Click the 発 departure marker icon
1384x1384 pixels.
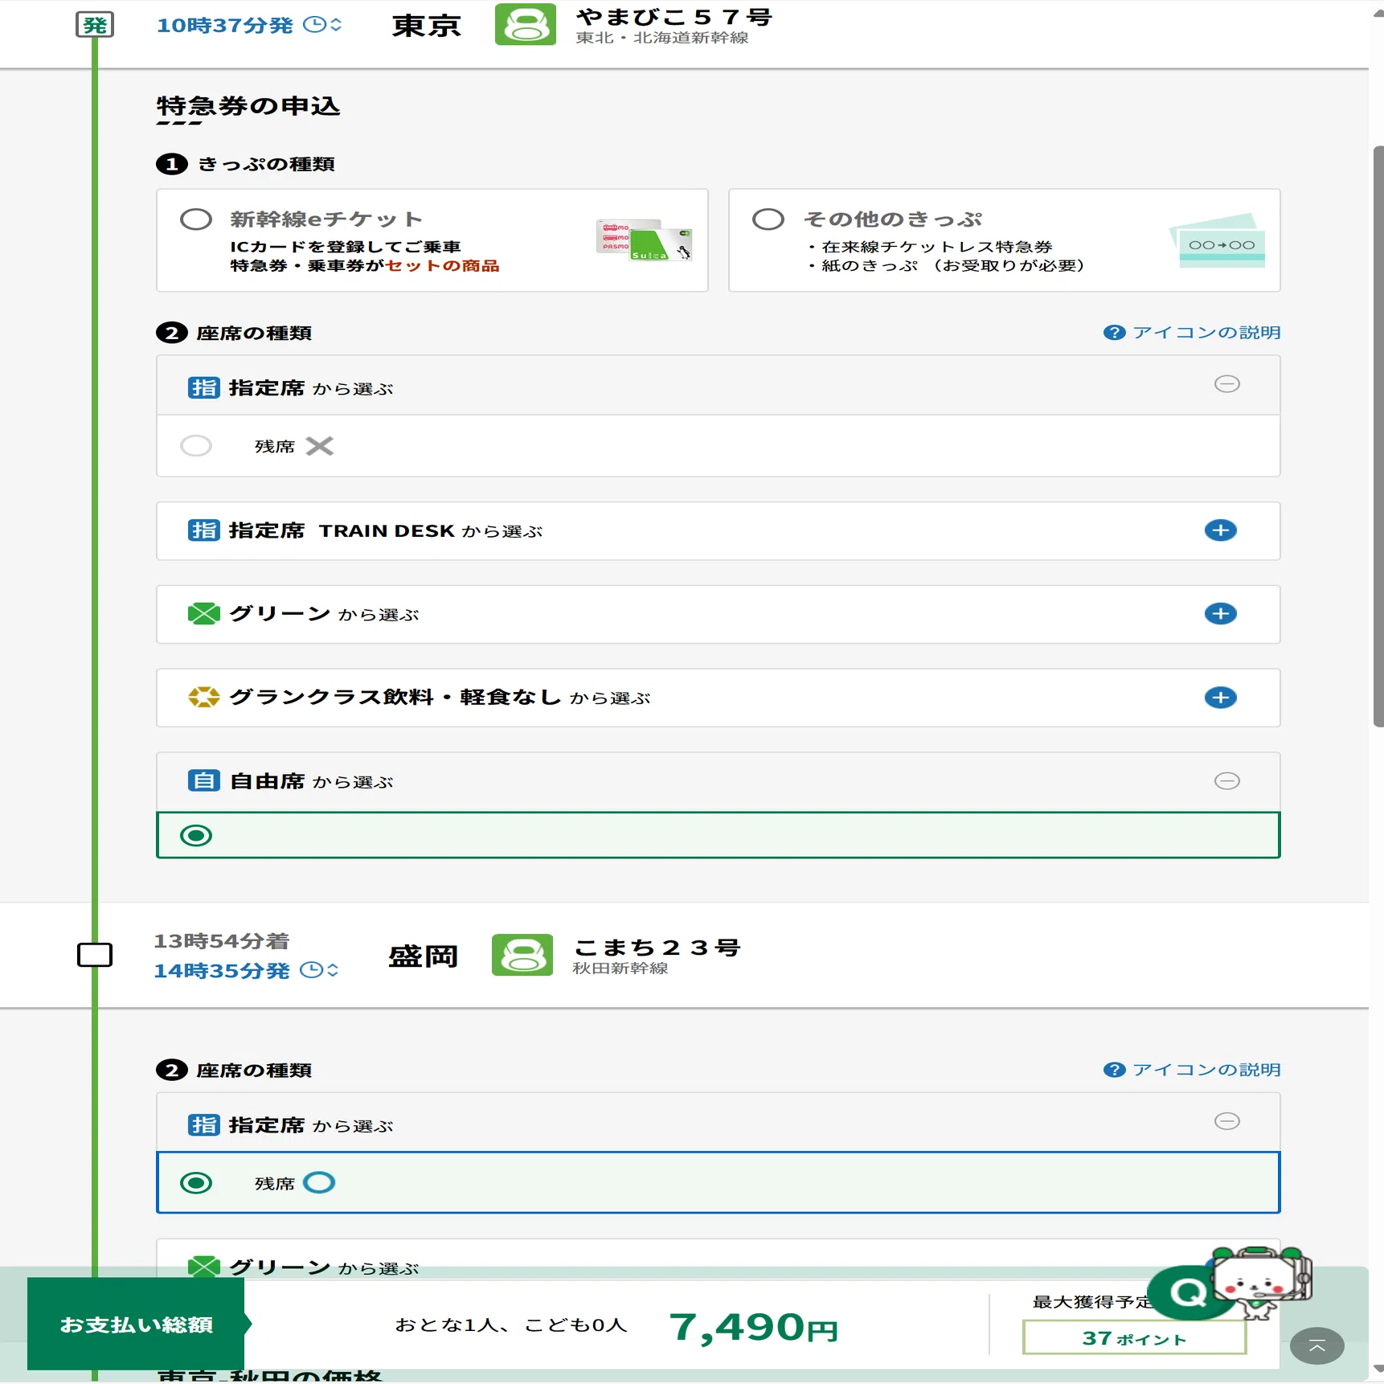tap(95, 25)
